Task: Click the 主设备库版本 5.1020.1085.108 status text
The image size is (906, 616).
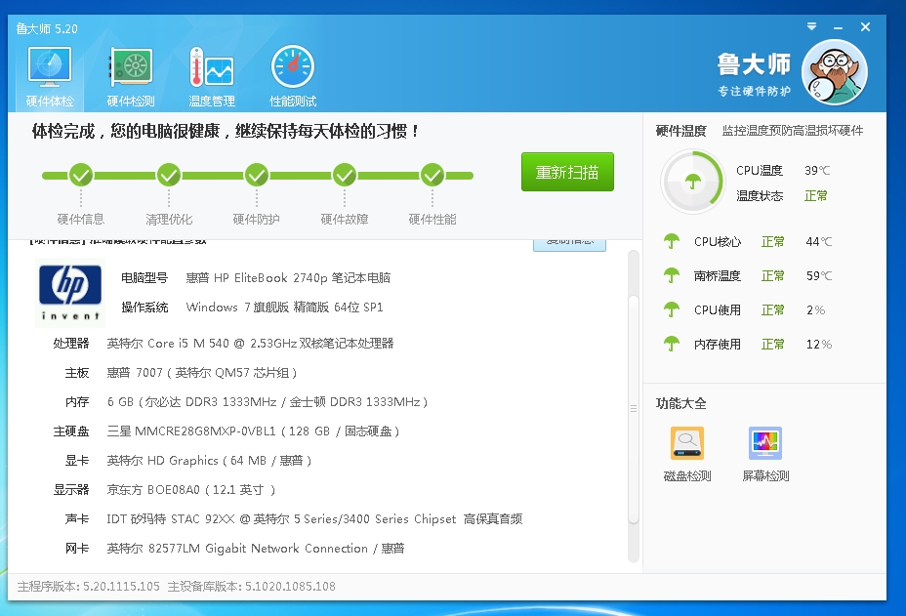Action: coord(251,587)
